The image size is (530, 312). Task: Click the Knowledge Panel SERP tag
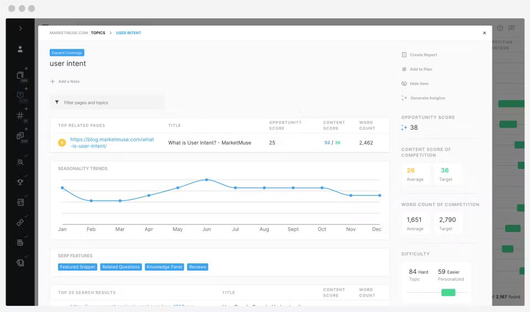[165, 267]
